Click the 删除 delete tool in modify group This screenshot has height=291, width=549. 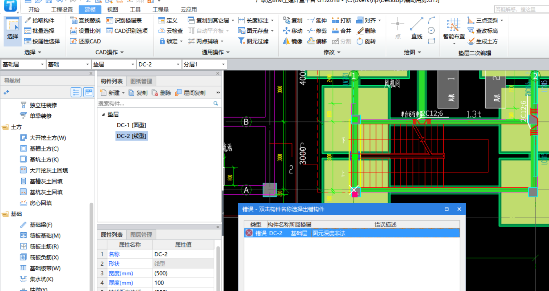point(366,31)
